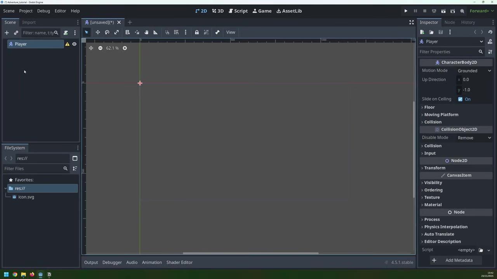Click the viewport horizontal scrollbar
Screen dimensions: 497x279
pos(250,253)
